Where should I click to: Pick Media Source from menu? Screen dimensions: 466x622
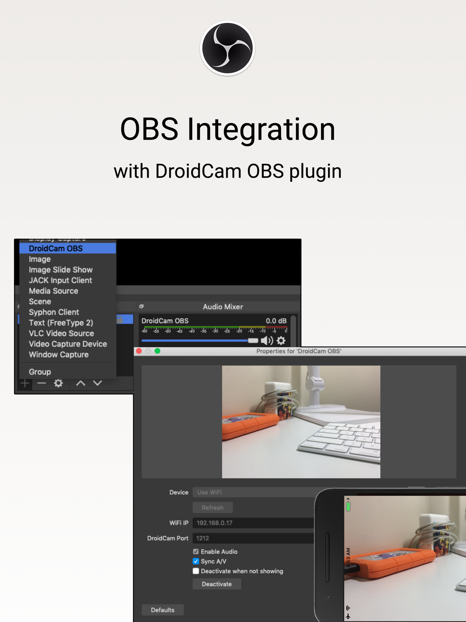68,291
